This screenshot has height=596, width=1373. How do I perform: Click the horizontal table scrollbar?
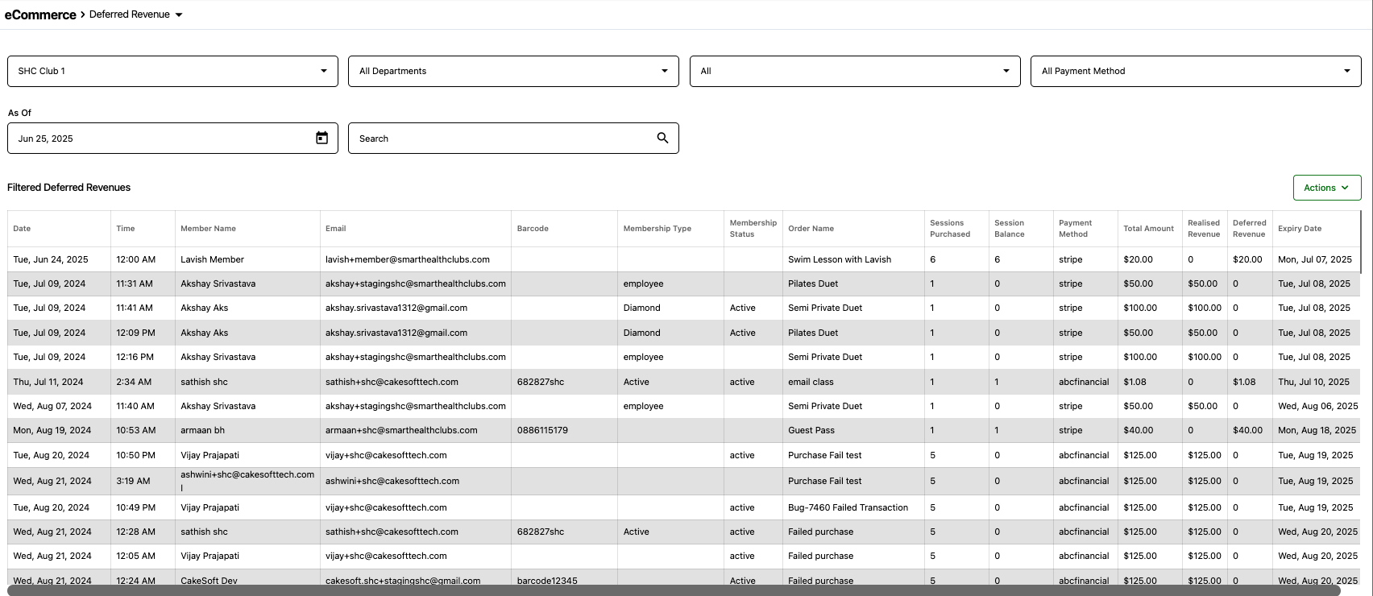tap(674, 590)
